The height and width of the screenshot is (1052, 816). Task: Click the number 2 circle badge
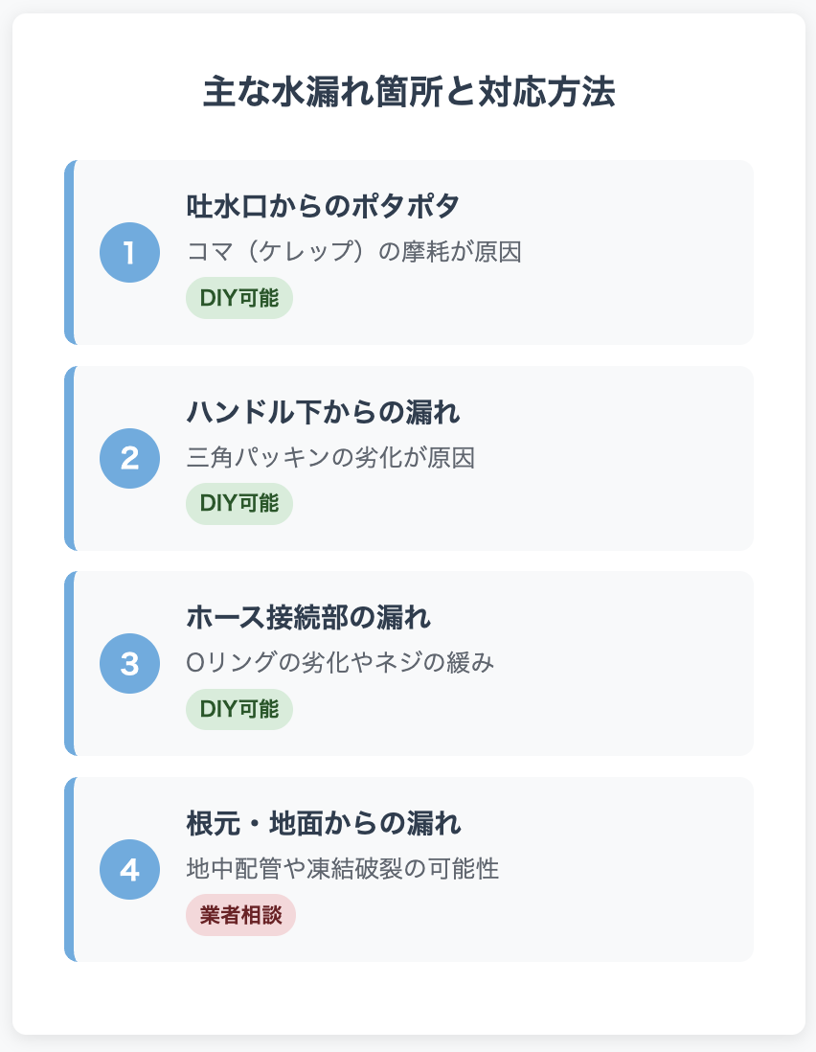129,458
